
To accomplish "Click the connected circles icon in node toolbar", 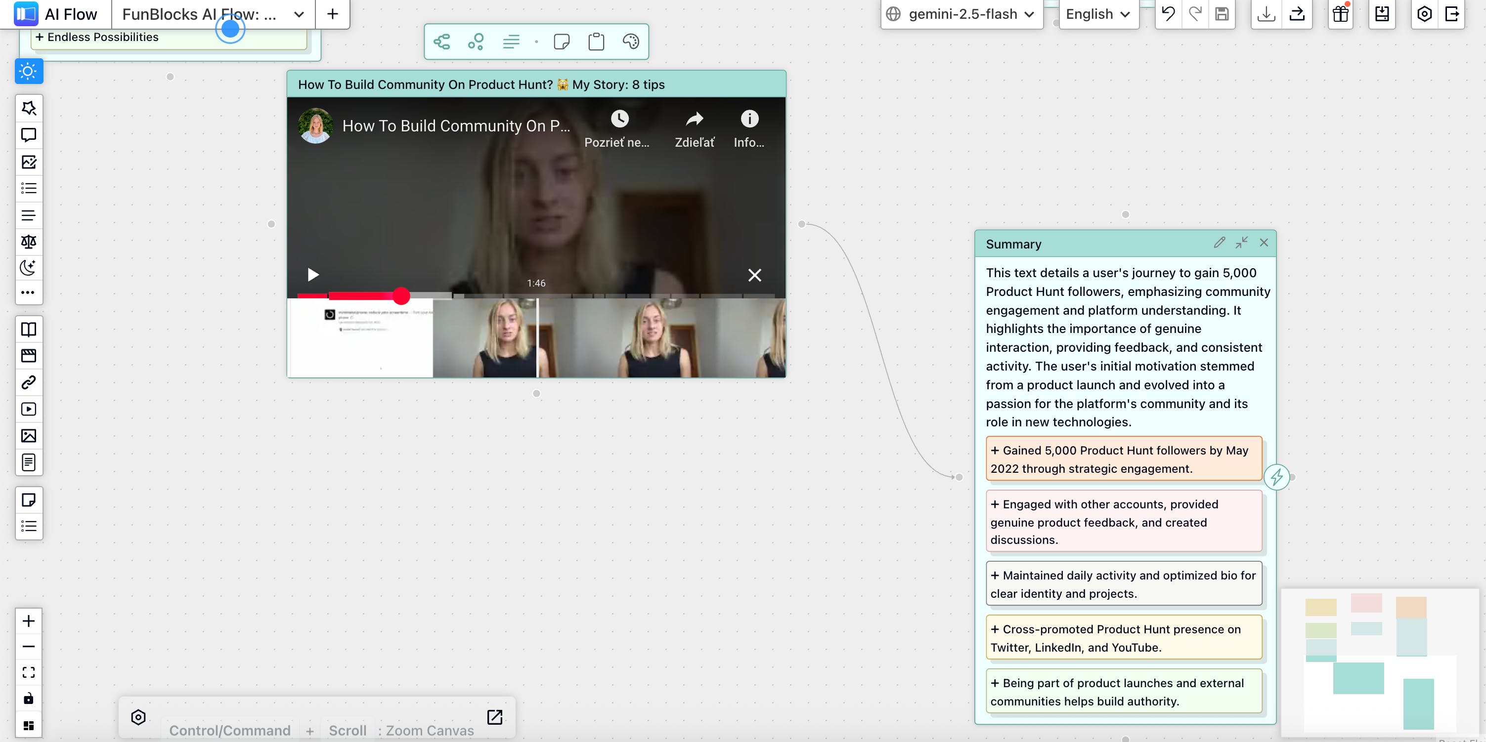I will coord(476,41).
